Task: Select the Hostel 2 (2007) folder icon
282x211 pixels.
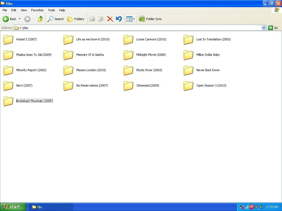Action: [8, 40]
